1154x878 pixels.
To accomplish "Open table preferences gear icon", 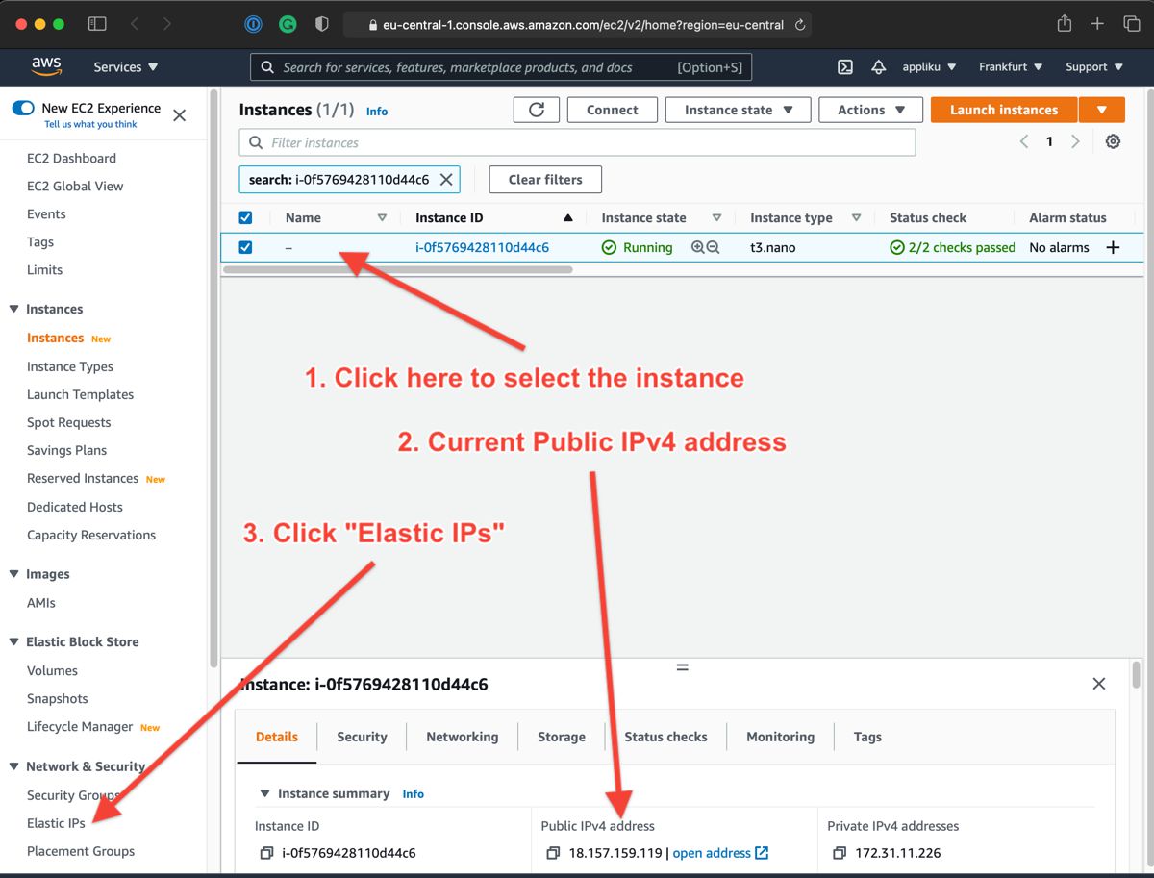I will point(1113,141).
